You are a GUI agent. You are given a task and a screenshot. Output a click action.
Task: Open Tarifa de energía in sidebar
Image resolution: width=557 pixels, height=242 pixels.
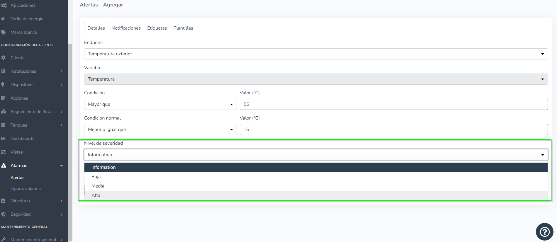click(x=27, y=19)
